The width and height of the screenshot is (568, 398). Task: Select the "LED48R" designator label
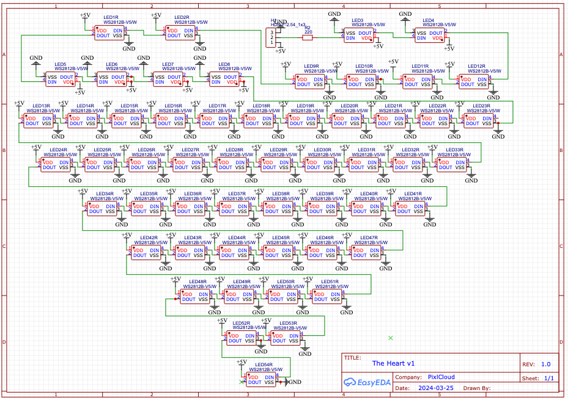(x=197, y=281)
